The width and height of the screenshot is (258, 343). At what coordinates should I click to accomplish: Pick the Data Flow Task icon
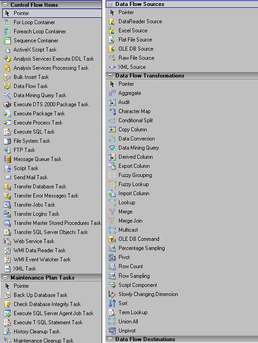7,86
